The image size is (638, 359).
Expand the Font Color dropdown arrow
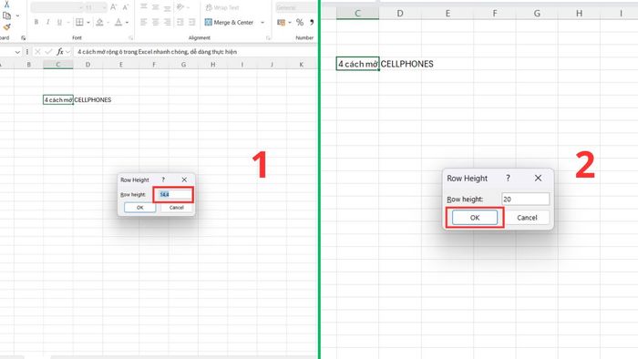tap(128, 23)
